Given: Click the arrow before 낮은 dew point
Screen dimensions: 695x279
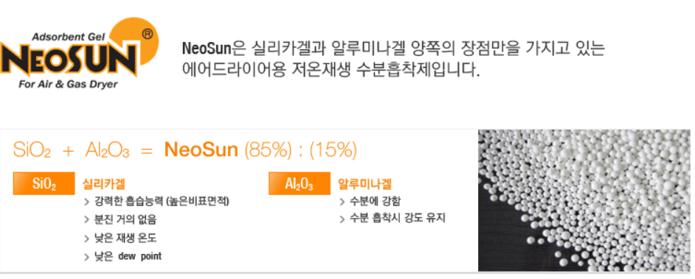Looking at the screenshot, I should (x=86, y=257).
